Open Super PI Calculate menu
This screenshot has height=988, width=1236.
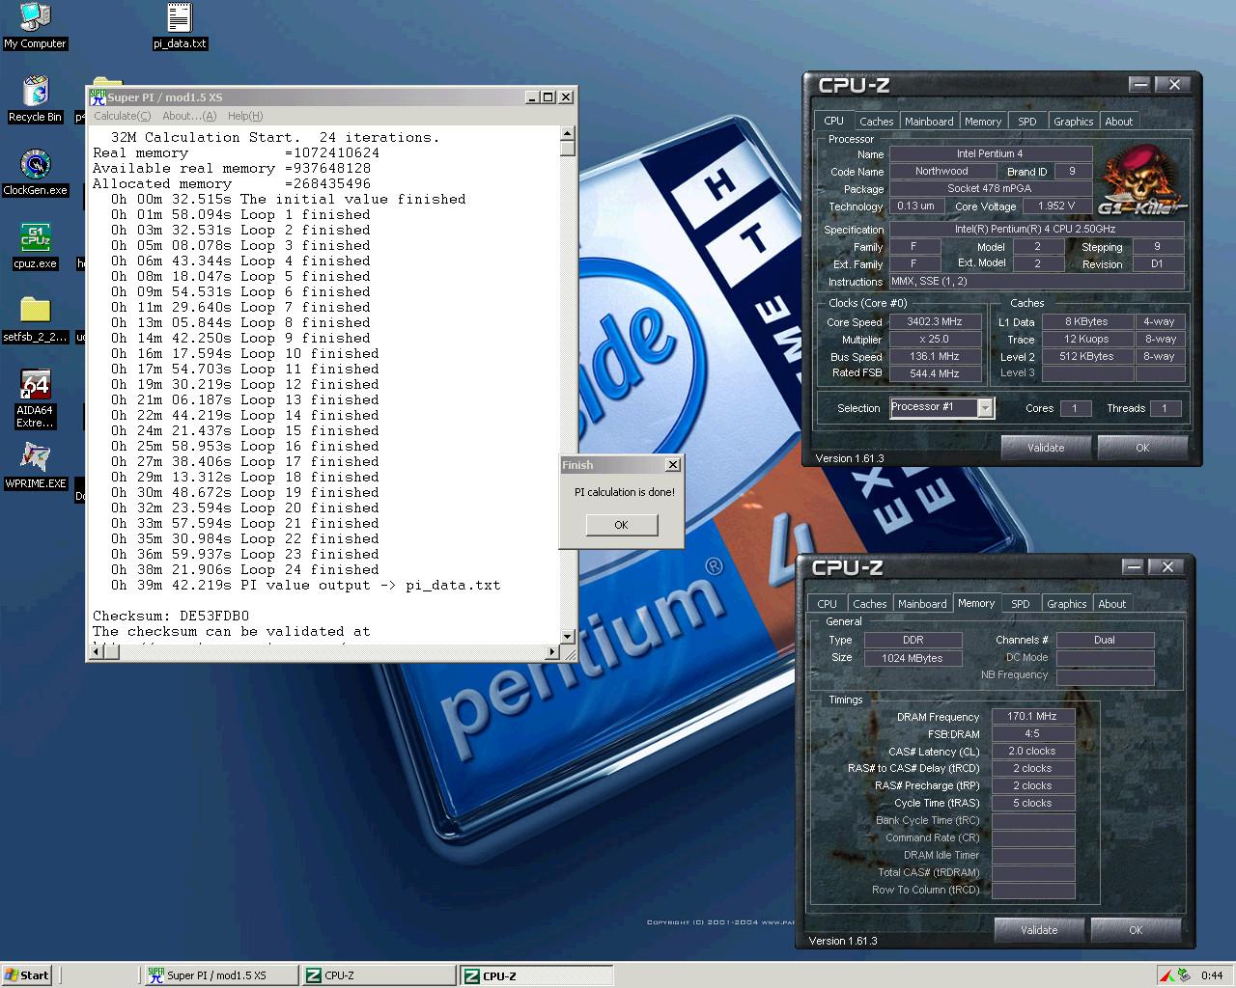point(122,116)
